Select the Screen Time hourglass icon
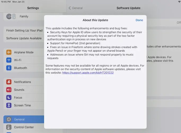The width and height of the screenshot is (181, 133). point(9,105)
